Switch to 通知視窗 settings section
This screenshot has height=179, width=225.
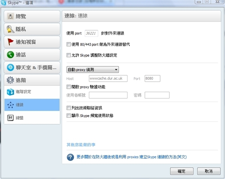pyautogui.click(x=32, y=42)
